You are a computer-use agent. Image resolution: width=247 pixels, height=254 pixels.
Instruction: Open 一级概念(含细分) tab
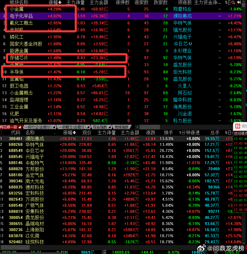coord(74,127)
